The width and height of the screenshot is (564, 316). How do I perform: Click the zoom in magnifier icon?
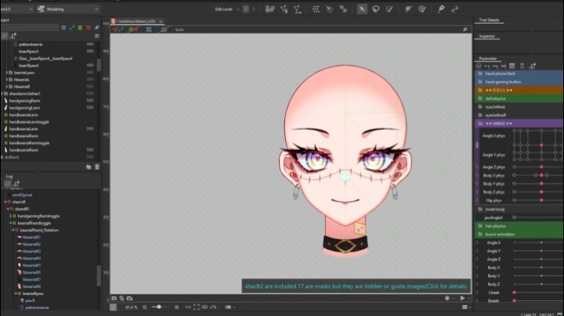176,307
